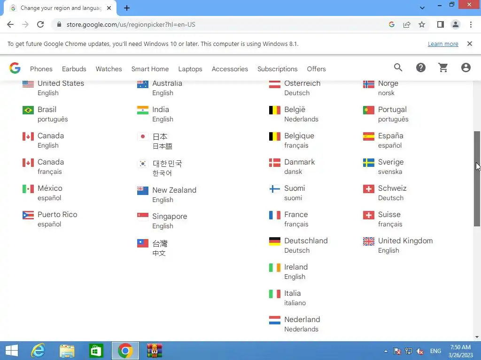Open the shopping cart icon
Viewport: 481px width, 360px height.
[x=443, y=67]
